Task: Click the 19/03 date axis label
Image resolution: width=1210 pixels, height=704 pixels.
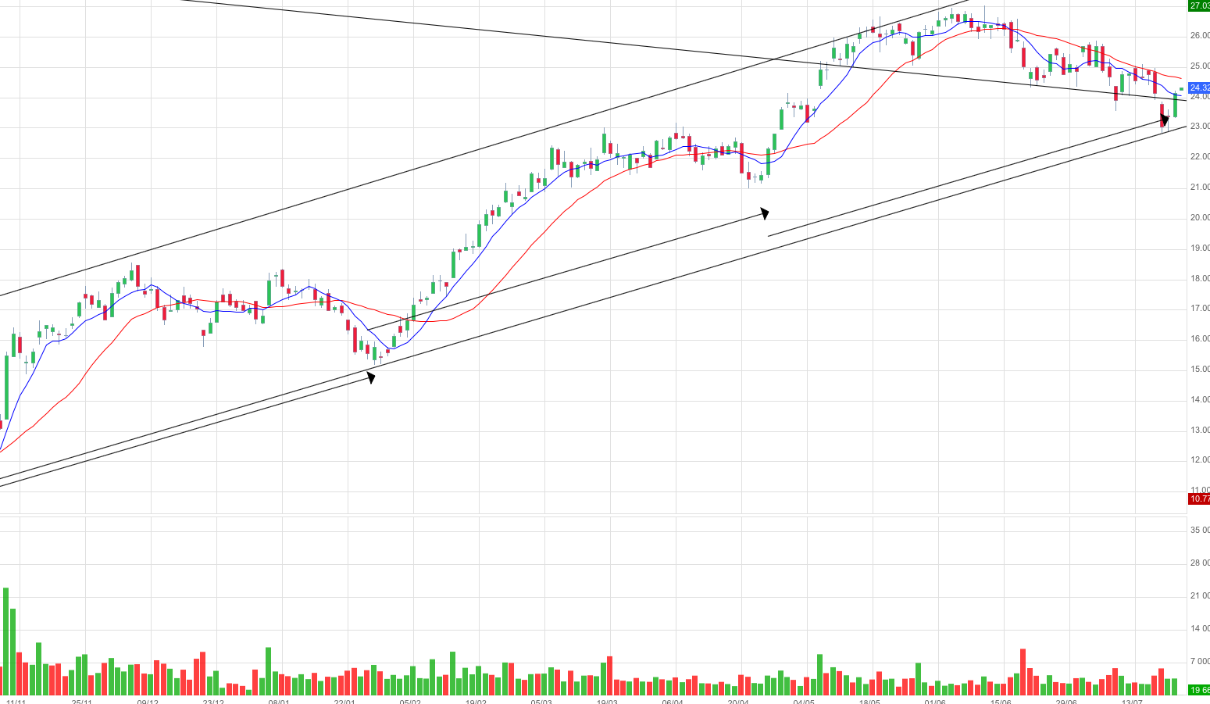Action: click(607, 701)
